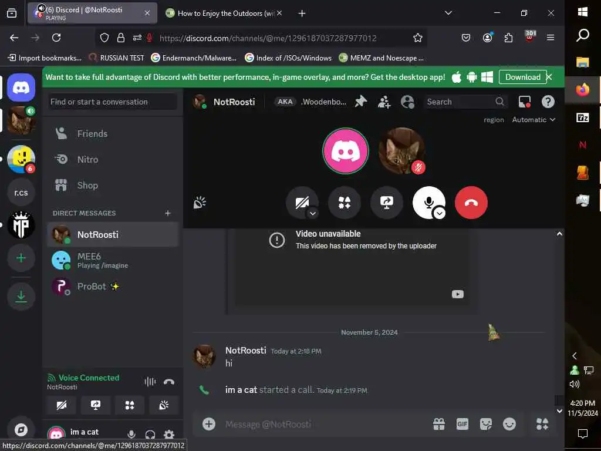The image size is (601, 451).
Task: Open Endermanch/Malware bookmark
Action: [x=194, y=58]
